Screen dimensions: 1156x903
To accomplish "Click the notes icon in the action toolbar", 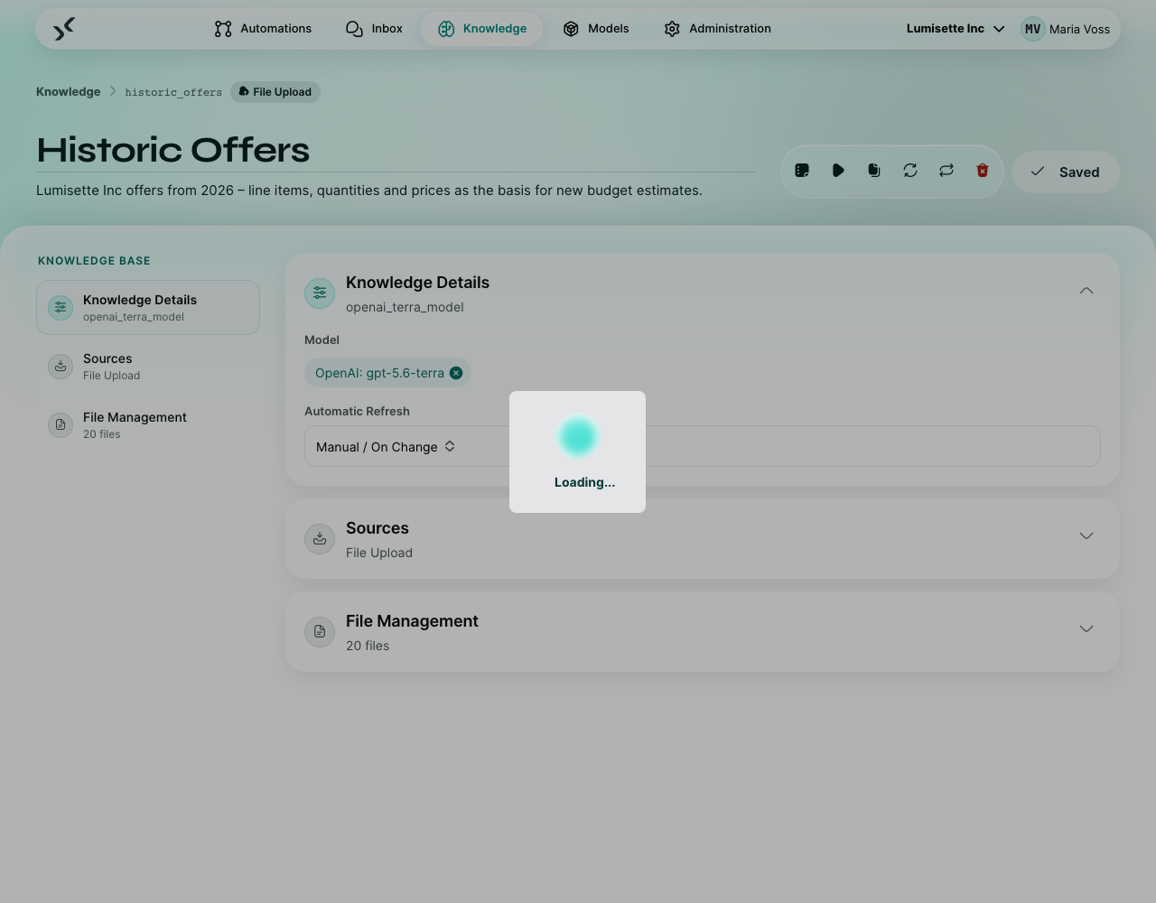I will click(802, 171).
